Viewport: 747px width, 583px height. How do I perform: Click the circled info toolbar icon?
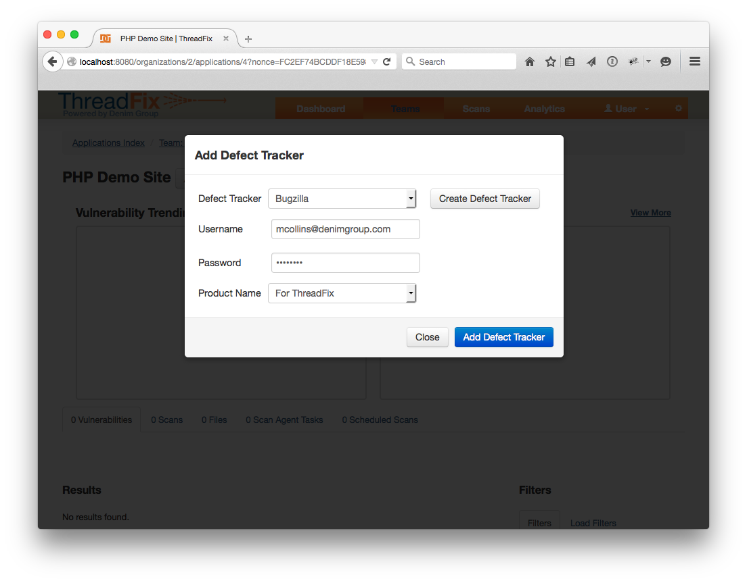(612, 61)
